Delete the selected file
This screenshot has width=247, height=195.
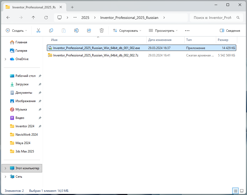(x=102, y=30)
